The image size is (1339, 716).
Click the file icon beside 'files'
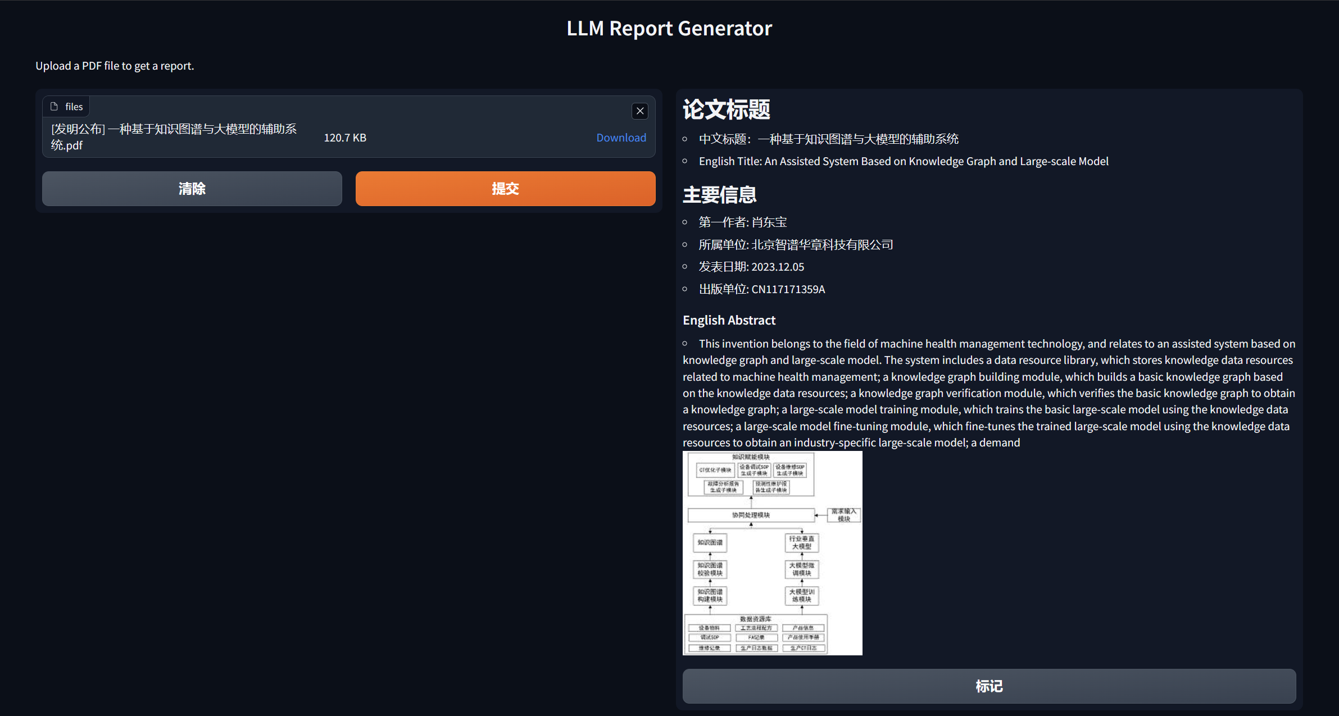pyautogui.click(x=54, y=106)
